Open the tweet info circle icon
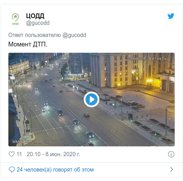The image size is (183, 181). point(171,154)
